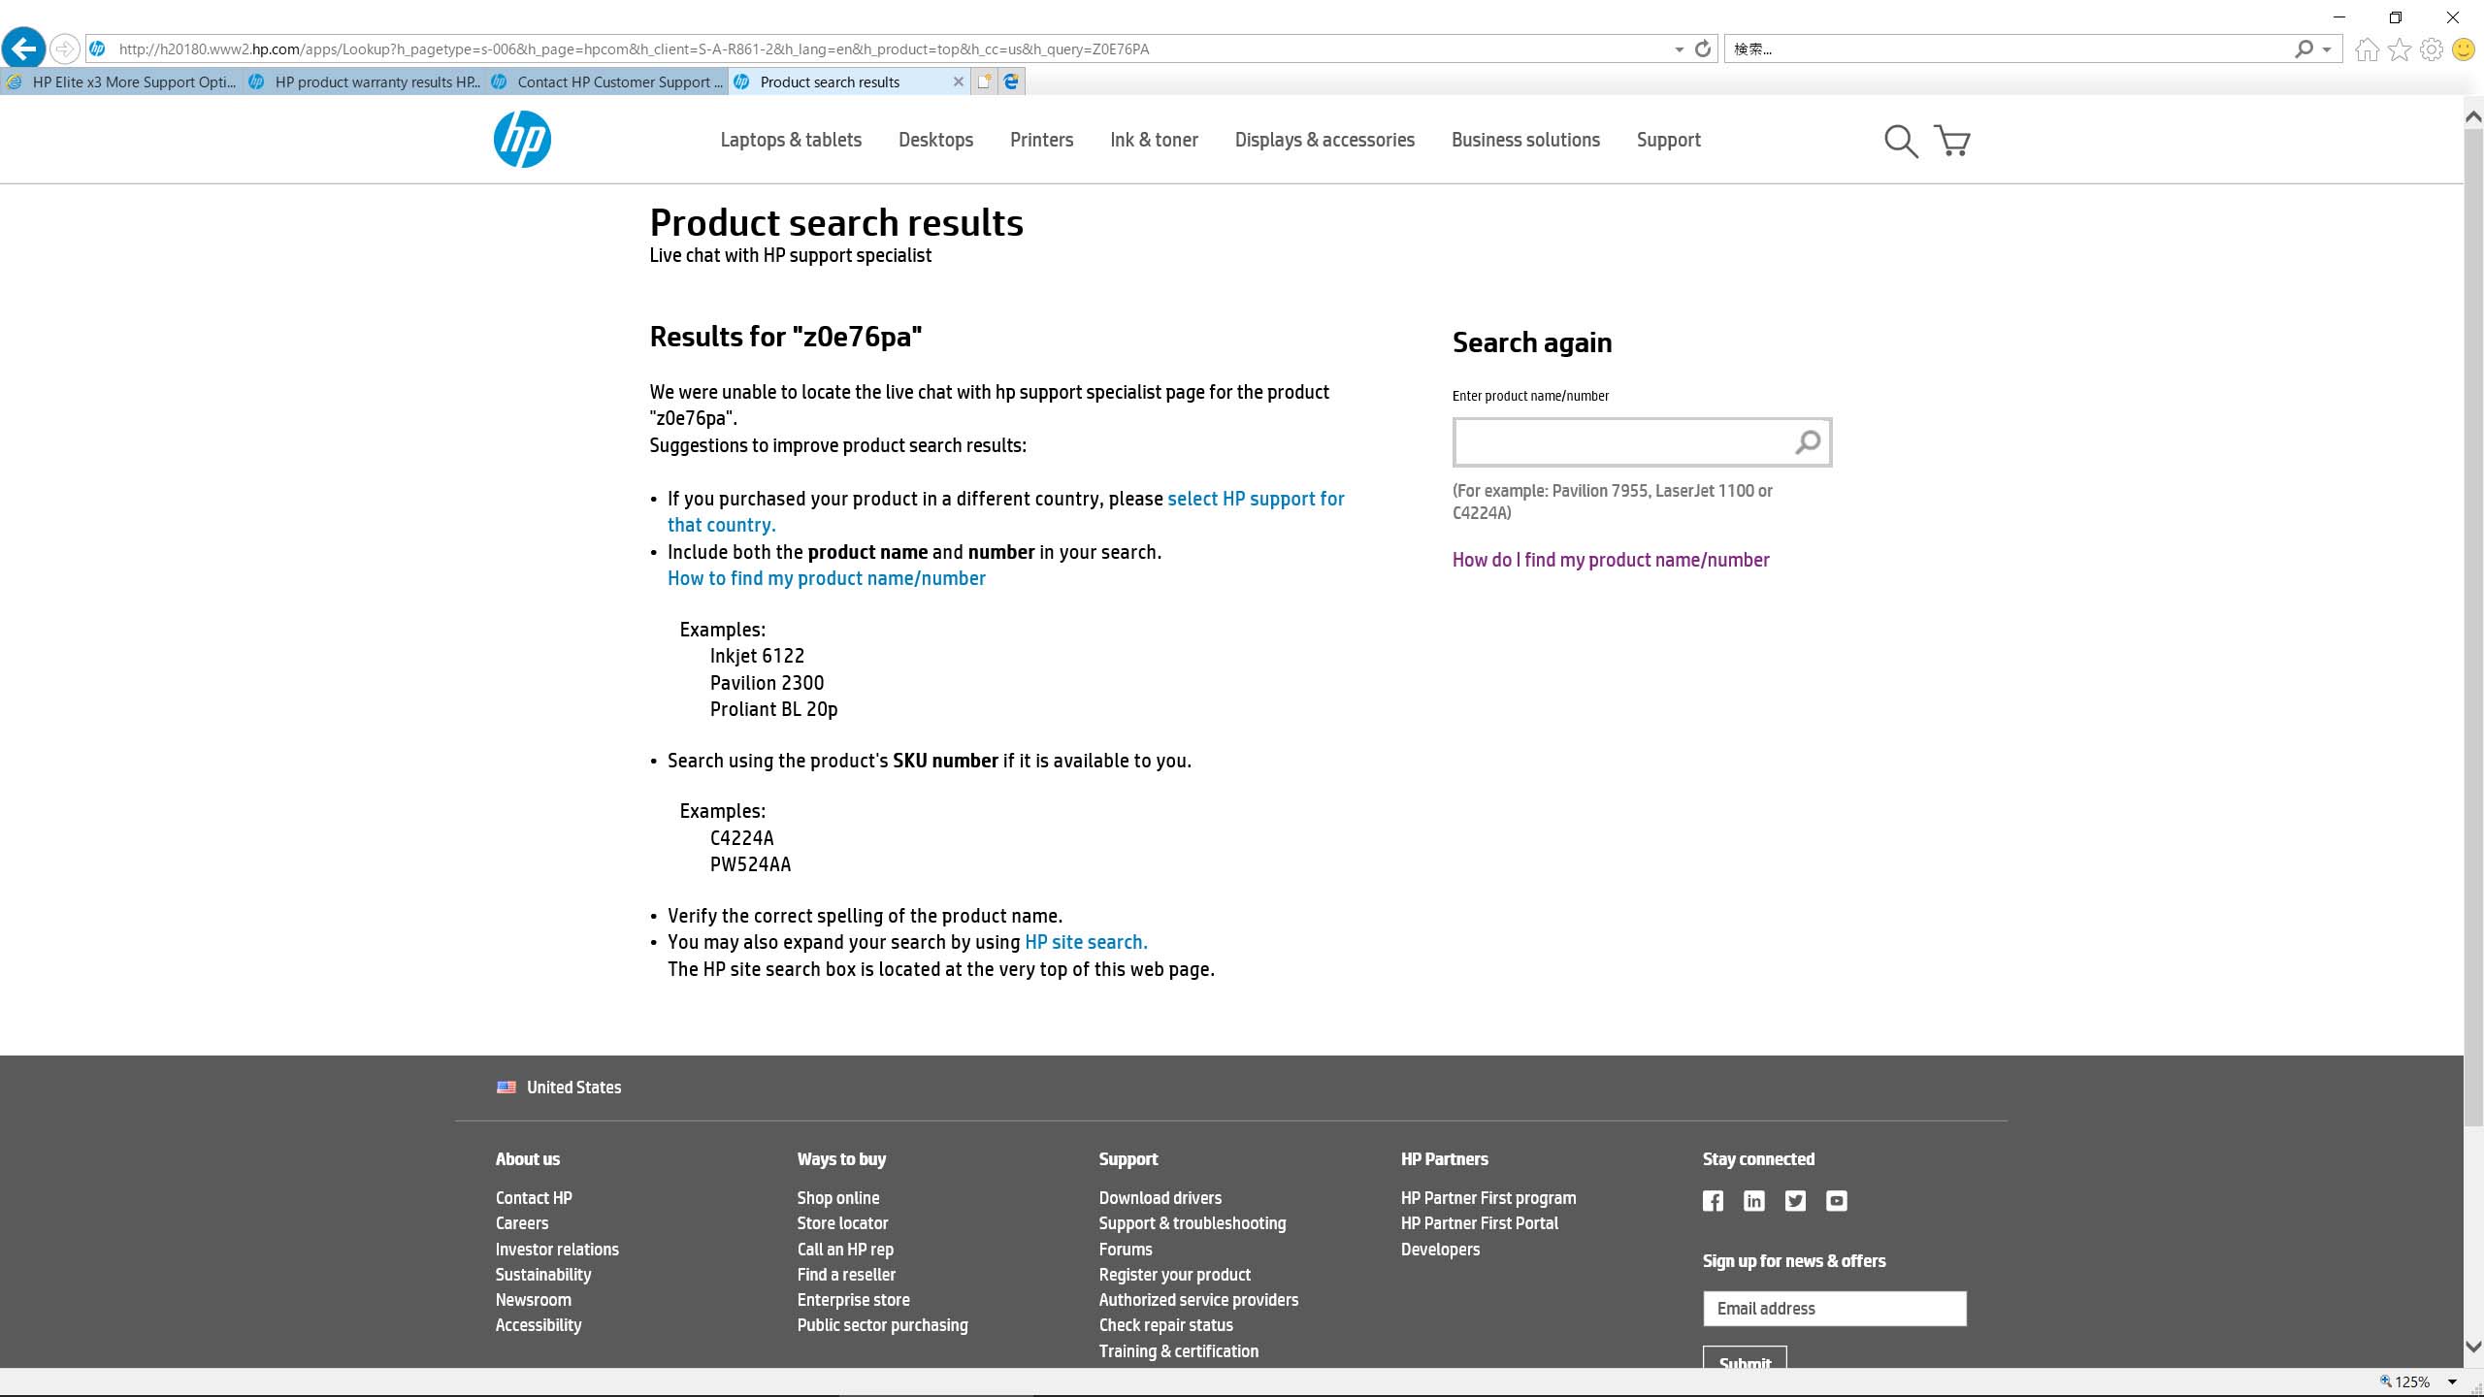Click the United States flag icon

pos(507,1088)
